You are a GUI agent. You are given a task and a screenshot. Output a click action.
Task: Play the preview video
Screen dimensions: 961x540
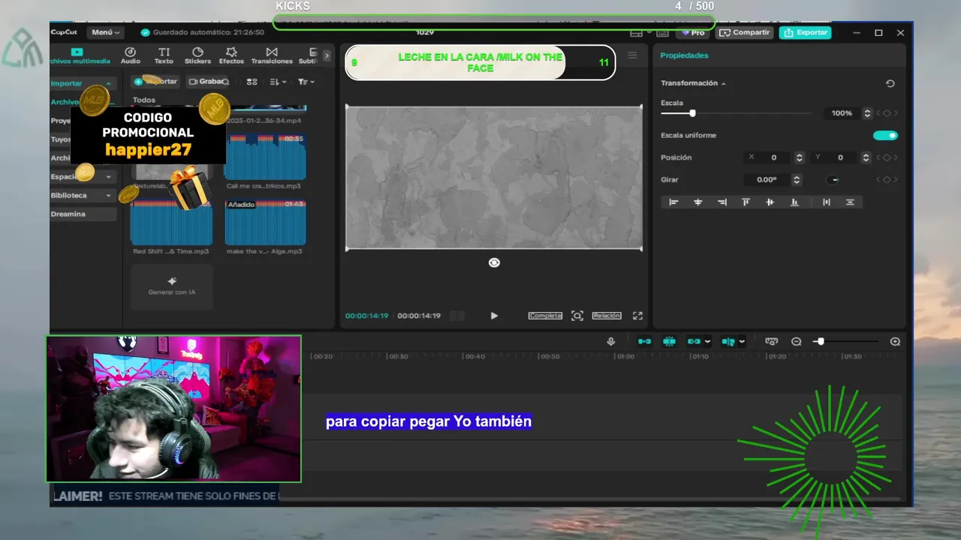point(494,316)
